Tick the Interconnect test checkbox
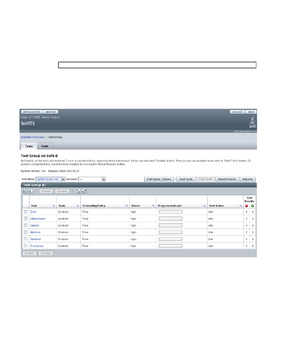292x351 pixels. coord(26,219)
